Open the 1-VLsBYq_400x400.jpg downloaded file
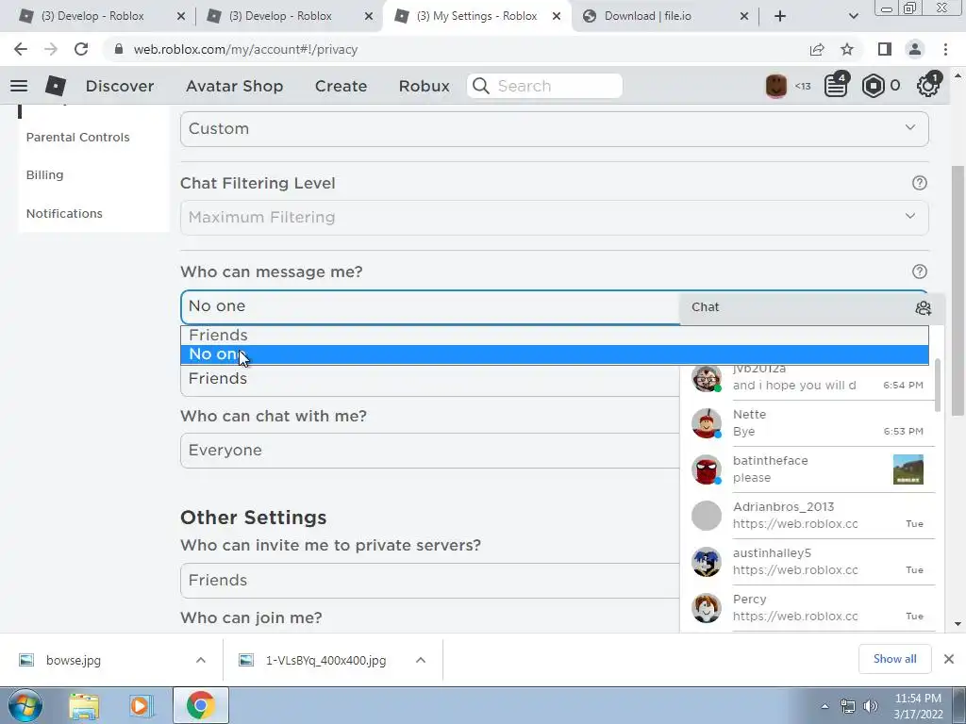This screenshot has width=966, height=724. [x=325, y=661]
